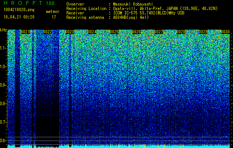Viewport: 233px width, 148px height.
Task: Click the "Ovserver" field label
Action: coord(75,4)
